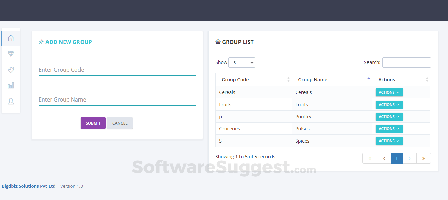Go to the next page
448x200 pixels.
tap(409, 158)
